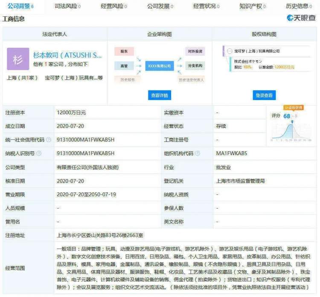Click the 天眼查 logo
Screen dimensions: 320x297
[x=301, y=18]
